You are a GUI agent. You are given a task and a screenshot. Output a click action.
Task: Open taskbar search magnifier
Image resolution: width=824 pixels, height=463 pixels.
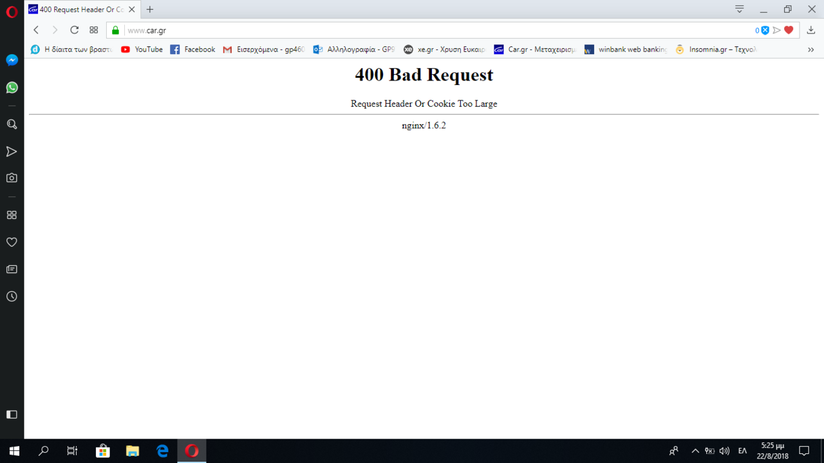(43, 451)
